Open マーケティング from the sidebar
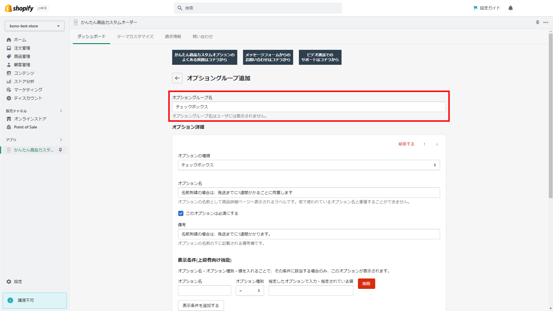Image resolution: width=553 pixels, height=311 pixels. (27, 90)
